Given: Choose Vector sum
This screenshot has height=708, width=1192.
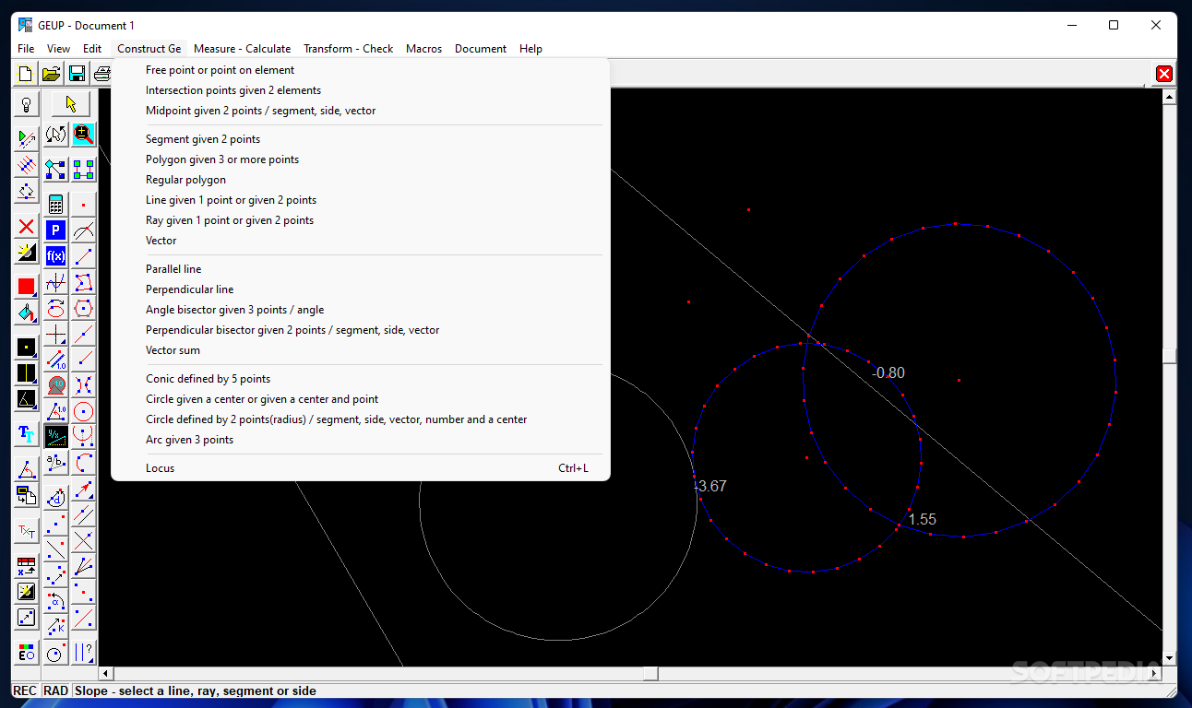Looking at the screenshot, I should tap(361, 350).
